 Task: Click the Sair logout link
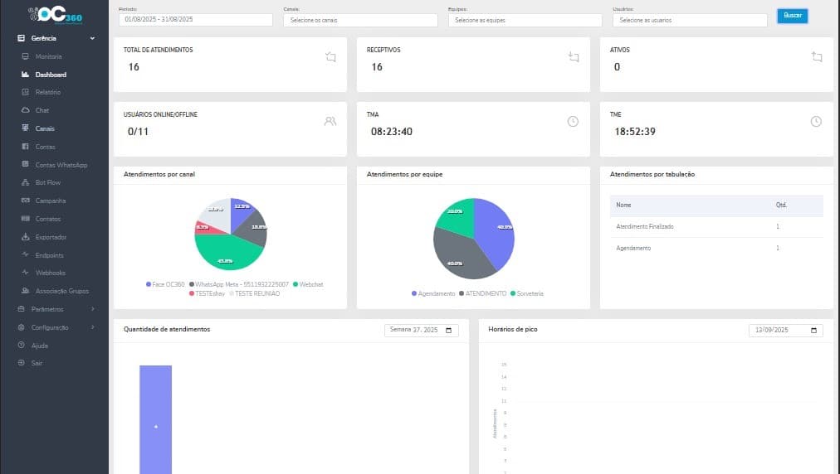[x=37, y=363]
